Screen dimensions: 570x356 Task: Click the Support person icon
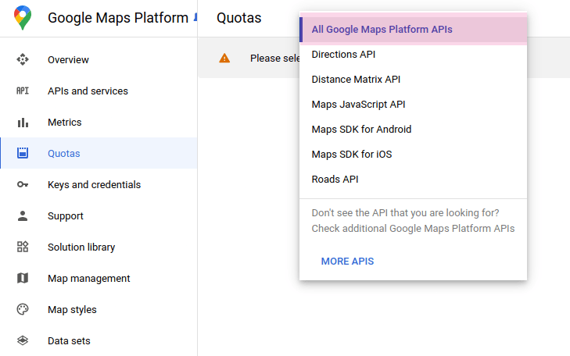pos(23,215)
